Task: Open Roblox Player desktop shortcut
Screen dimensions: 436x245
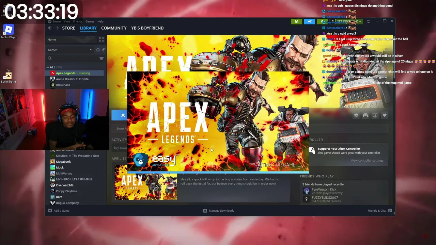Action: 9,31
